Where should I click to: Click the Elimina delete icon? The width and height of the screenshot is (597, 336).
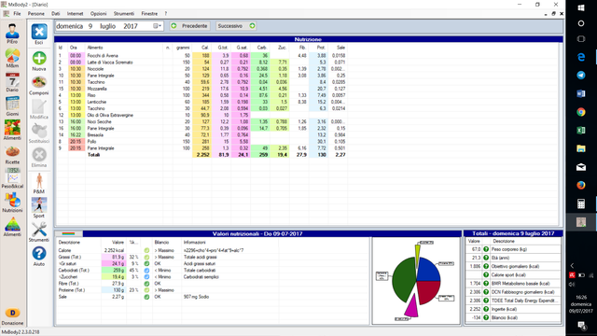(39, 155)
